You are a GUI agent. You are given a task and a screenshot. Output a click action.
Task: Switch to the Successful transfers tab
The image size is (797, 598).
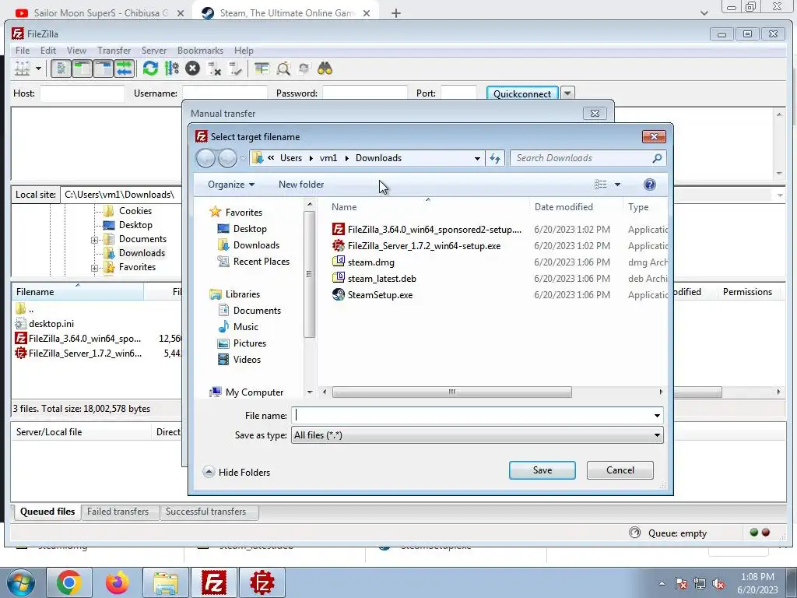pyautogui.click(x=205, y=512)
